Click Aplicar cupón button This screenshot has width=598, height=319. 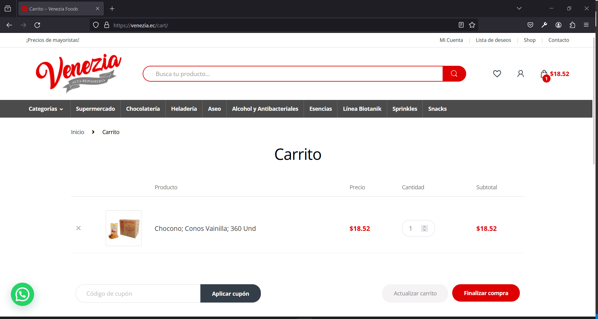[230, 294]
